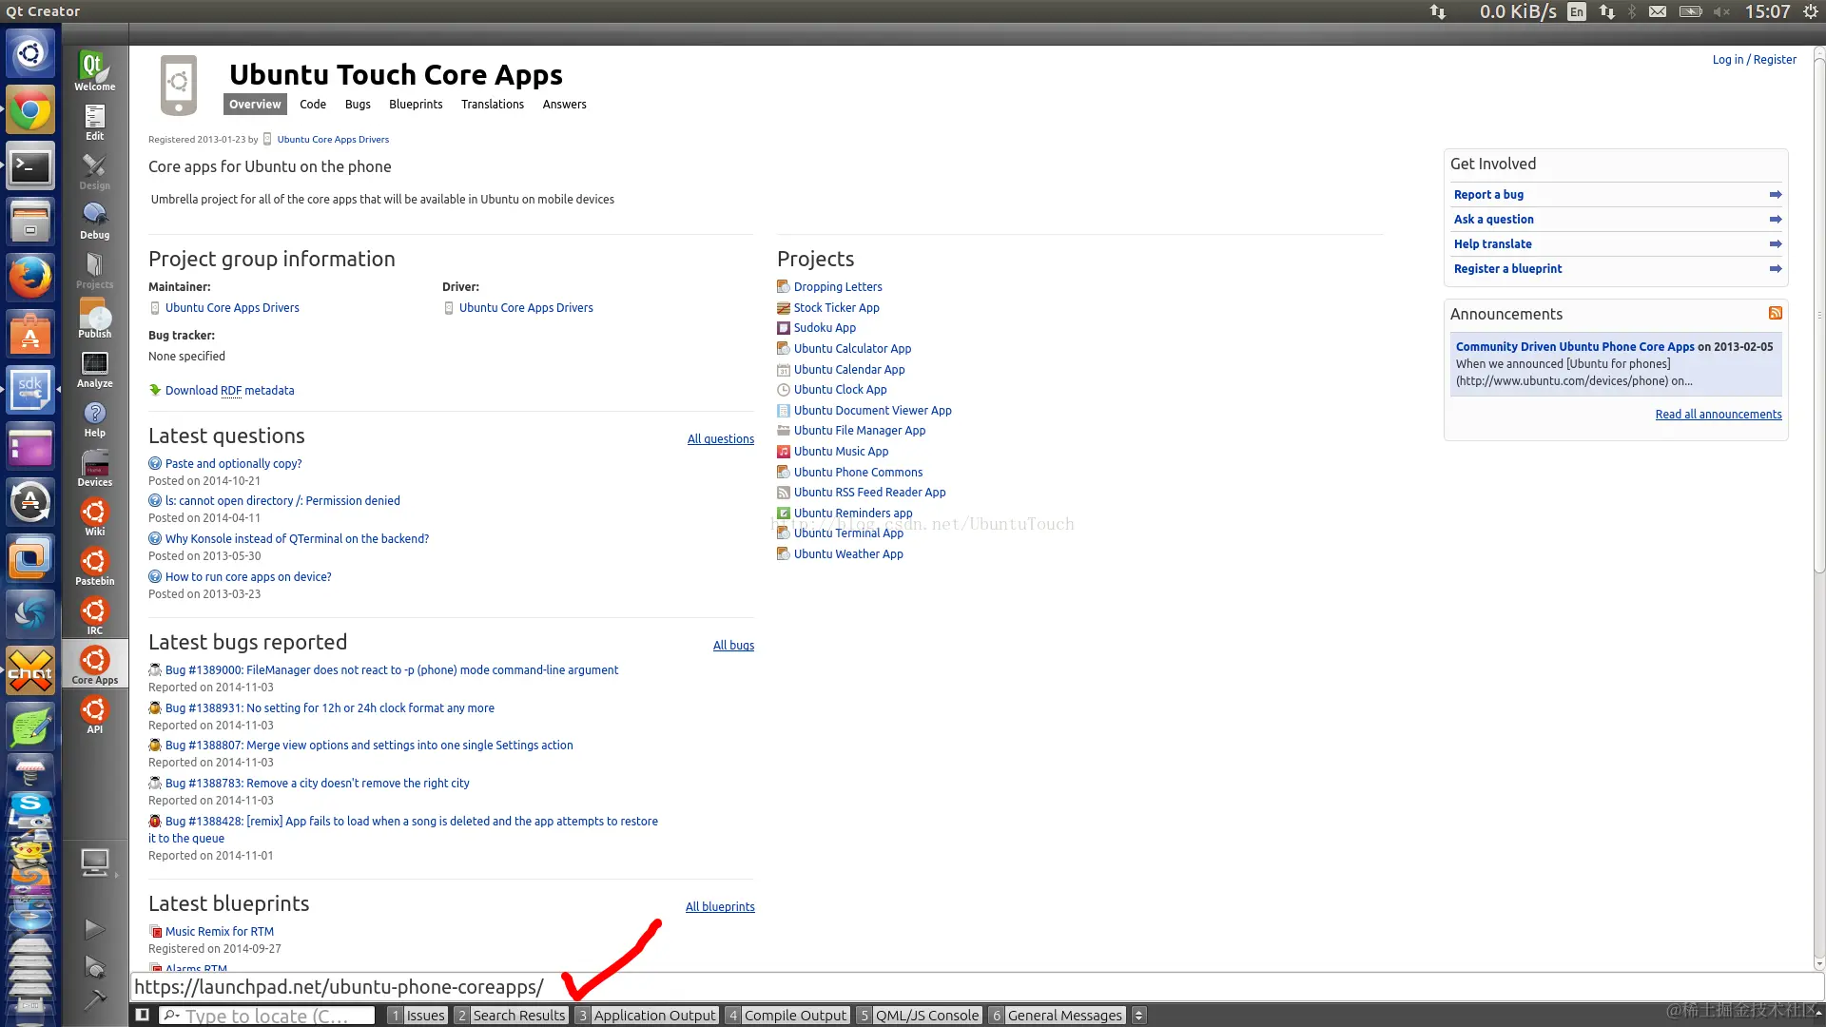The image size is (1826, 1027).
Task: Open the IRC sidebar item
Action: coord(94,616)
